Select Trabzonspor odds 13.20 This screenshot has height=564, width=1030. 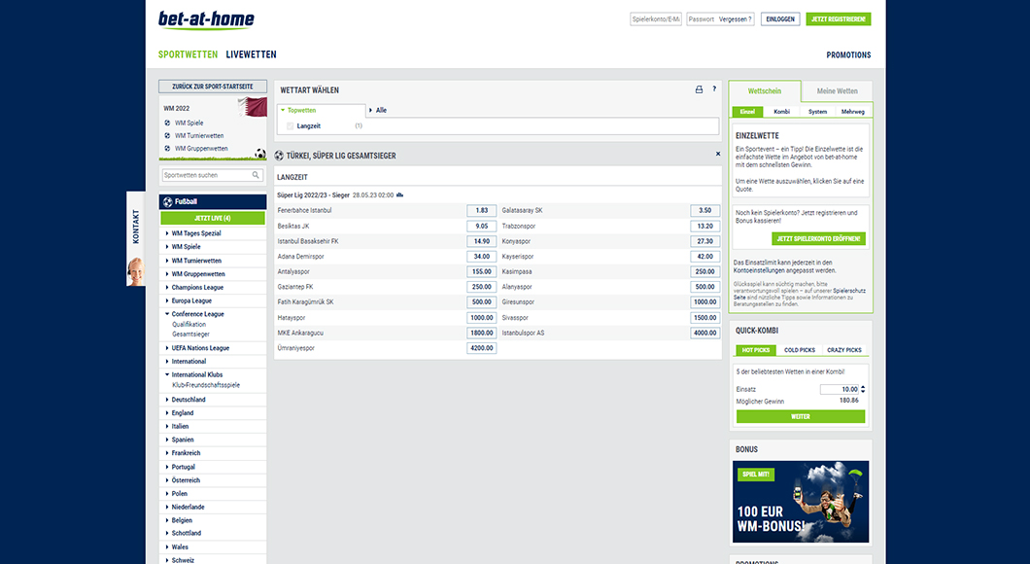pos(704,227)
